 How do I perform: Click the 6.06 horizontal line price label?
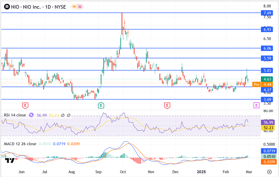tap(266, 48)
